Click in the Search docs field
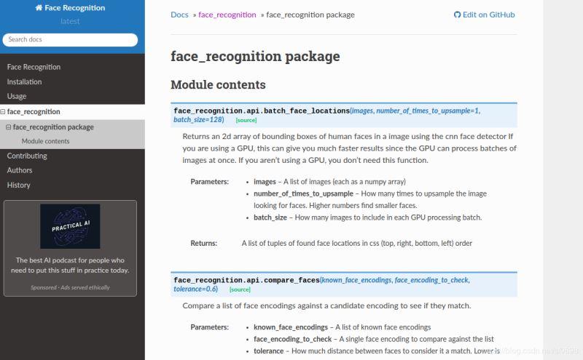Viewport: 583px width, 360px height. coord(72,39)
